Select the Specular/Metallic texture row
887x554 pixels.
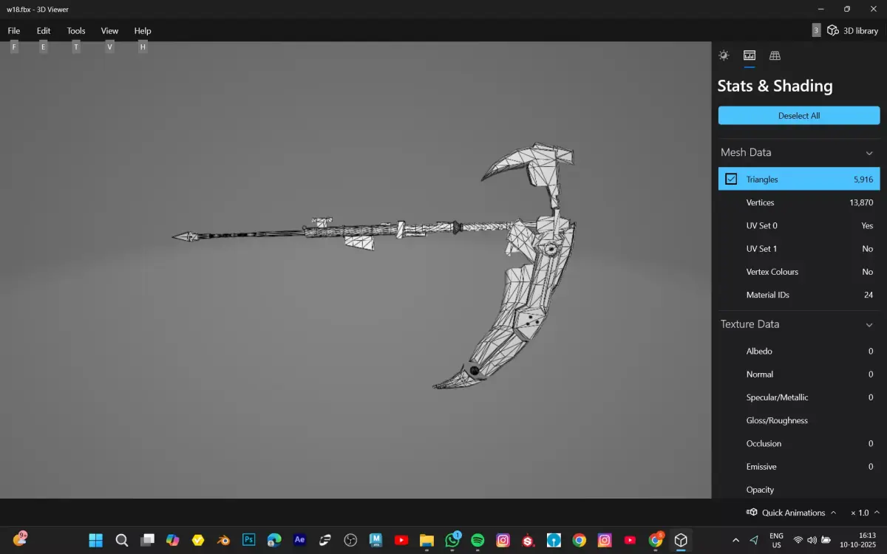[799, 397]
